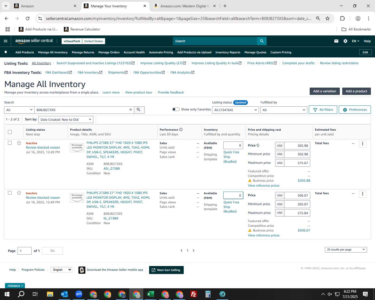The height and width of the screenshot is (300, 375).
Task: Click the top search magnifier button
Action: pos(262,41)
